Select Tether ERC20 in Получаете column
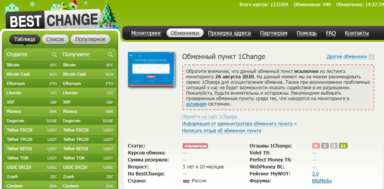The image size is (384, 189). coord(88,130)
